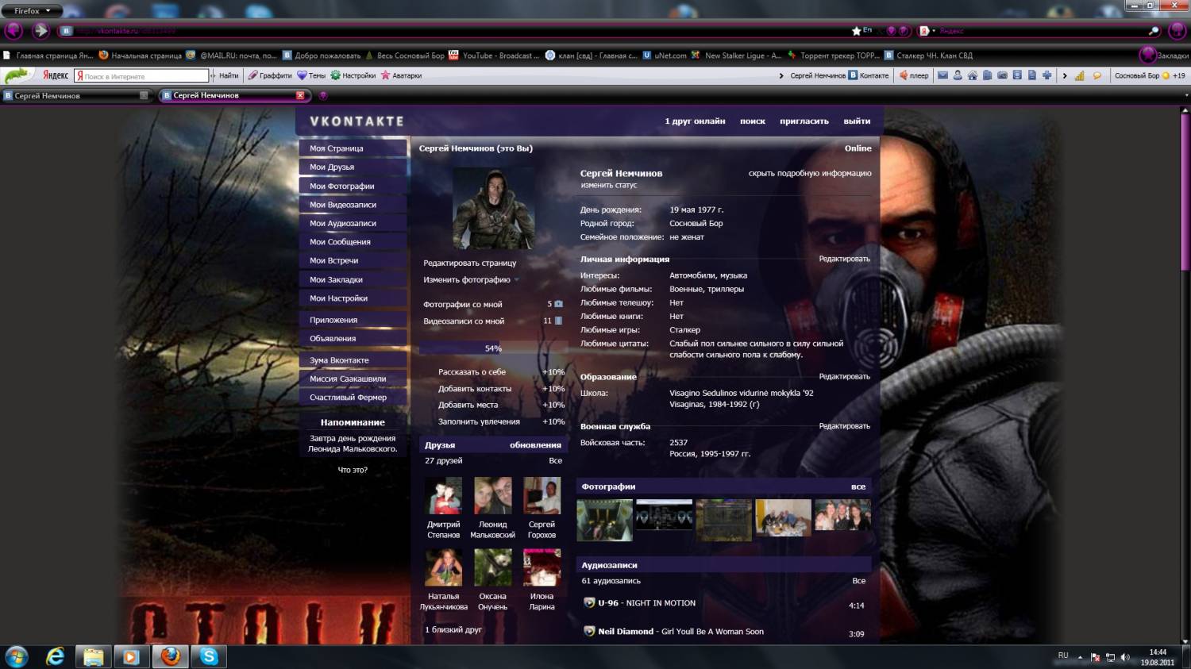Expand the Изменить фотографию dropdown
1191x669 pixels.
(516, 280)
